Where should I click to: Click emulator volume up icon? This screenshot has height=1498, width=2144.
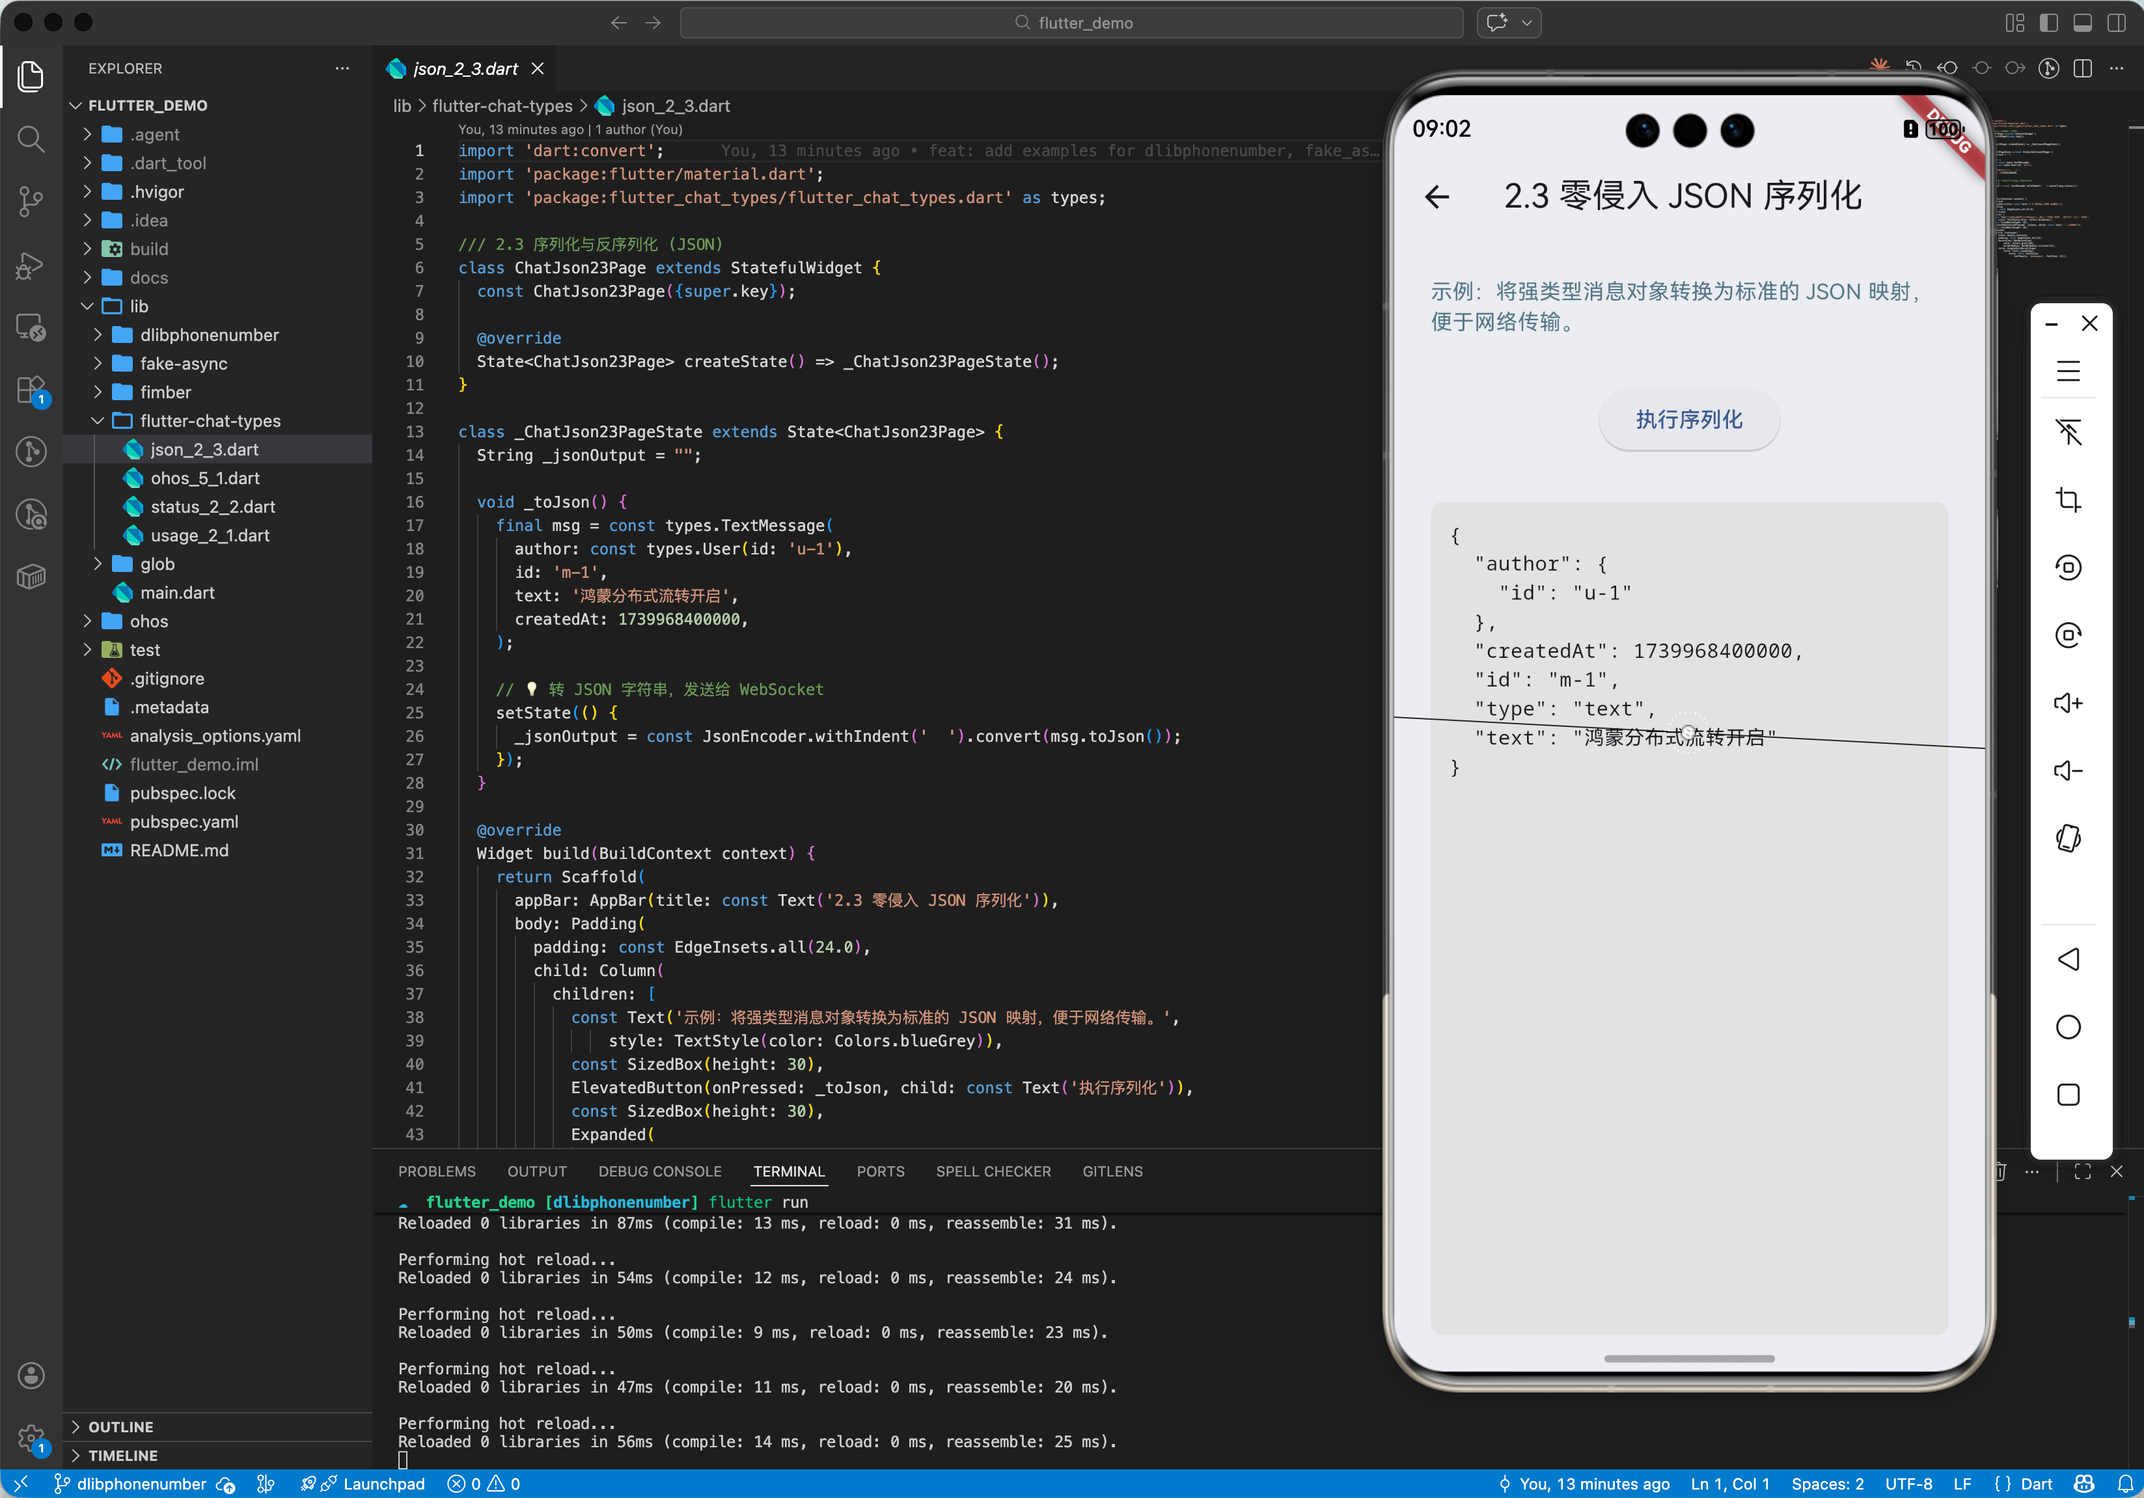2067,703
